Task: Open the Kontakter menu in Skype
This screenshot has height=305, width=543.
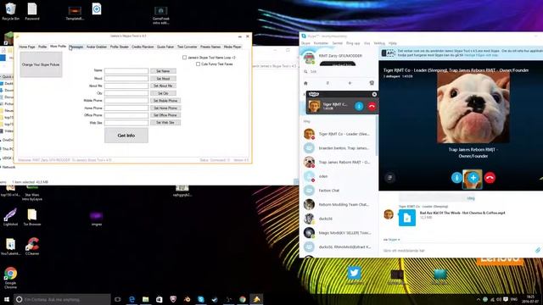Action: 321,43
